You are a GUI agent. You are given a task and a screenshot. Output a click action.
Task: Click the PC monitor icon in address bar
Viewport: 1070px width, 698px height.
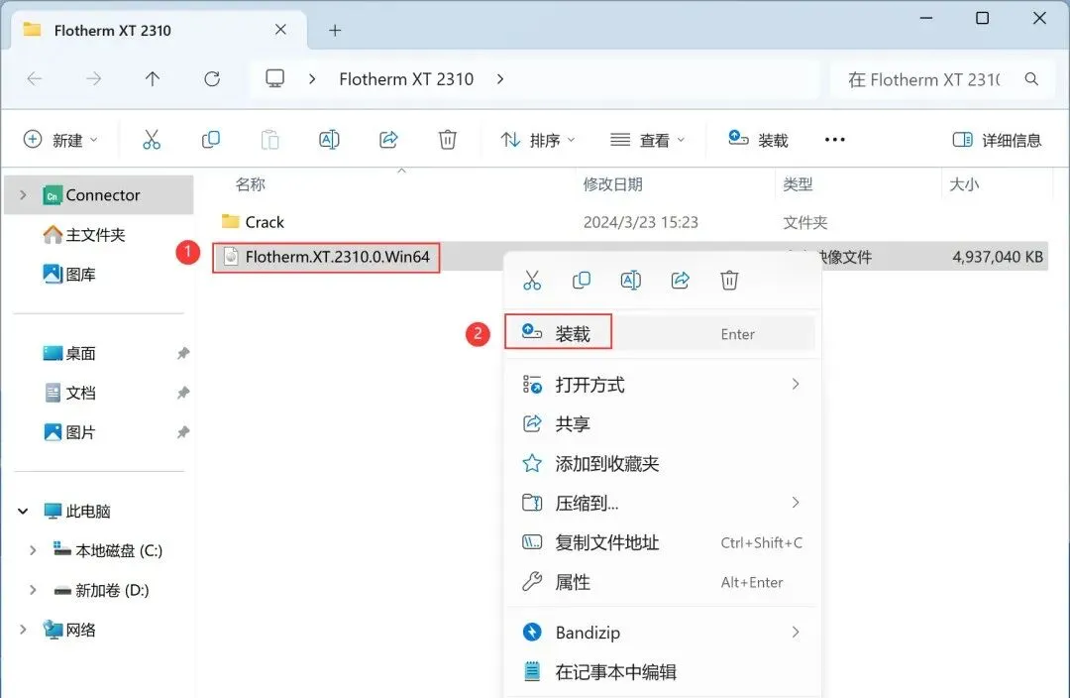point(275,78)
